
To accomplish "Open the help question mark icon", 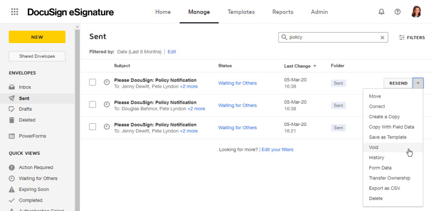I will click(x=397, y=12).
